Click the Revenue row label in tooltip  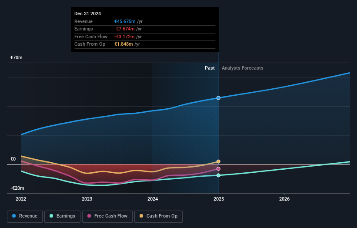coord(83,21)
